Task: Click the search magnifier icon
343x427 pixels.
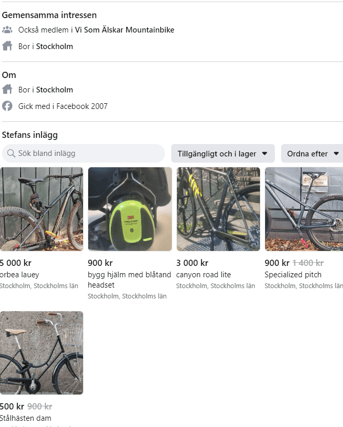Action: [11, 153]
